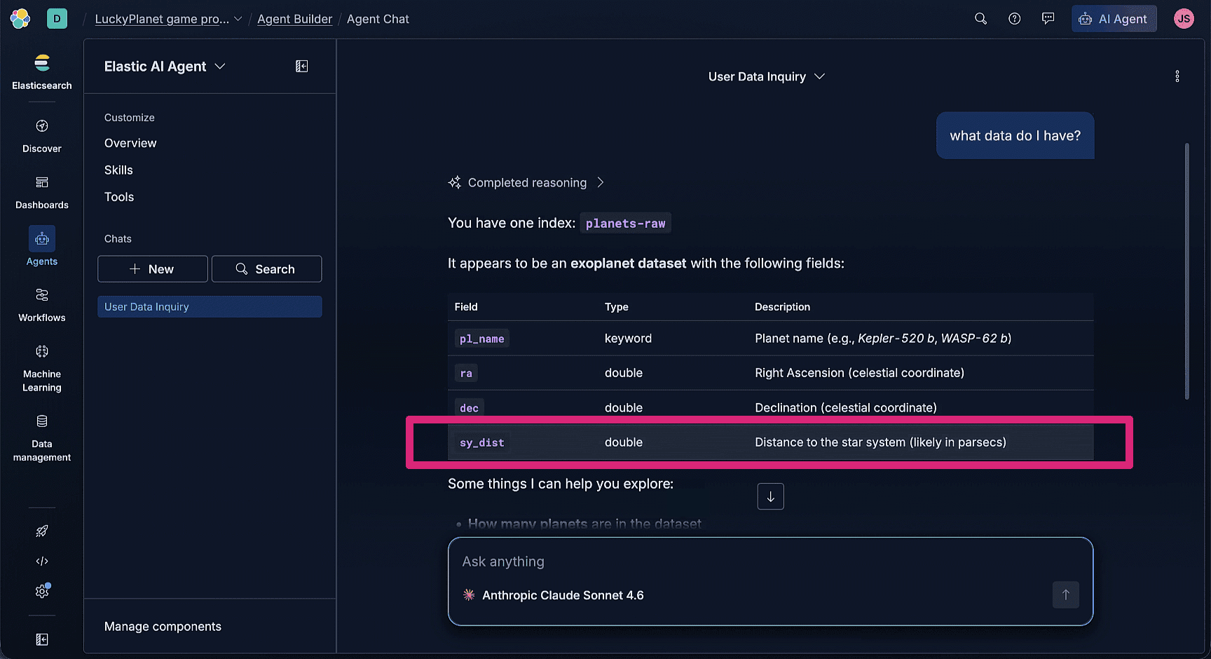Open Skills in the Customize menu

click(x=118, y=170)
